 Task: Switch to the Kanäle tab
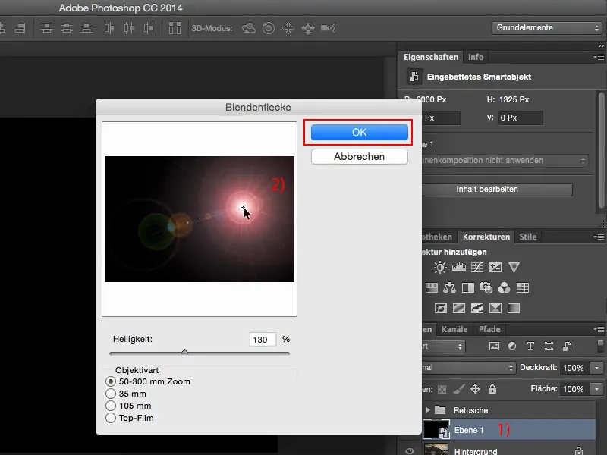pos(454,330)
